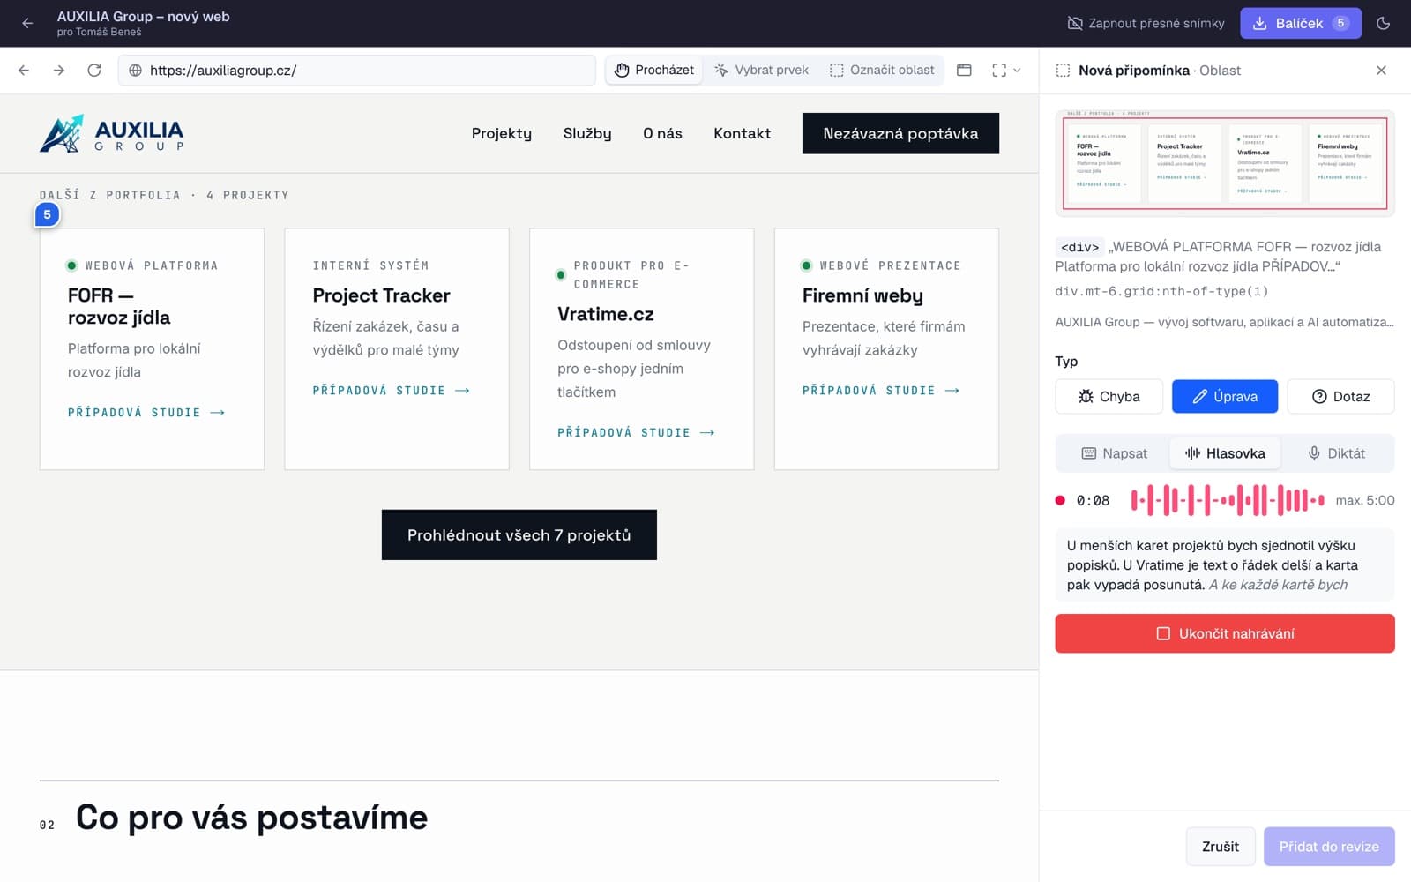Image resolution: width=1411 pixels, height=882 pixels.
Task: Switch to Vybrat prvek mode
Action: tap(761, 71)
